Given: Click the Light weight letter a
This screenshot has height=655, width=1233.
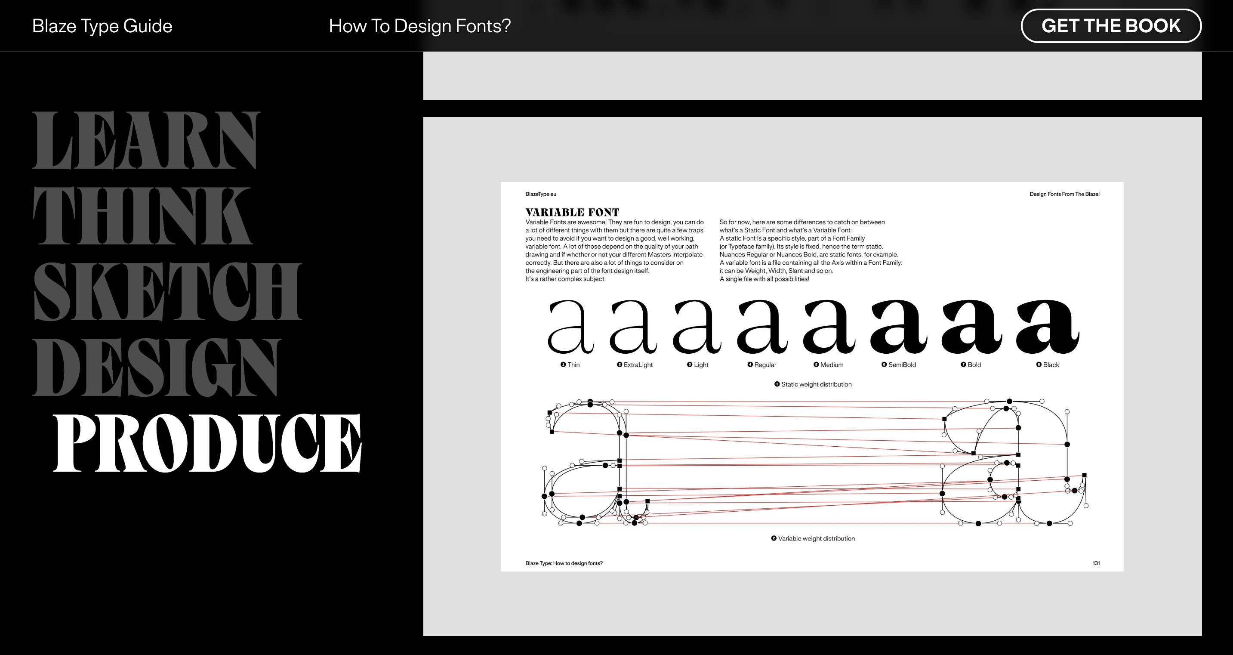Looking at the screenshot, I should [697, 327].
